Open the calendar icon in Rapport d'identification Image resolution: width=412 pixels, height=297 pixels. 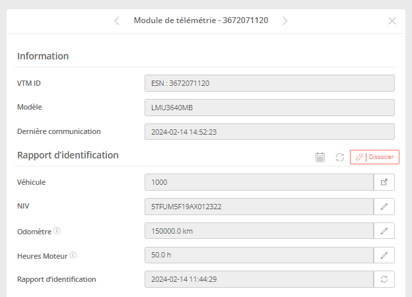tap(320, 157)
